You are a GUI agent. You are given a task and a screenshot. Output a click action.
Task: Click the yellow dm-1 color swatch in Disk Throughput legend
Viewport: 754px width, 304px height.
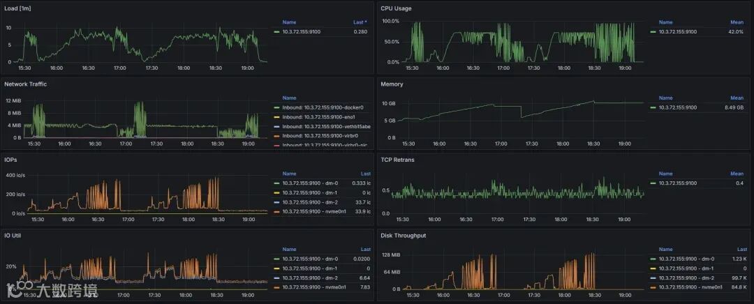(x=653, y=269)
